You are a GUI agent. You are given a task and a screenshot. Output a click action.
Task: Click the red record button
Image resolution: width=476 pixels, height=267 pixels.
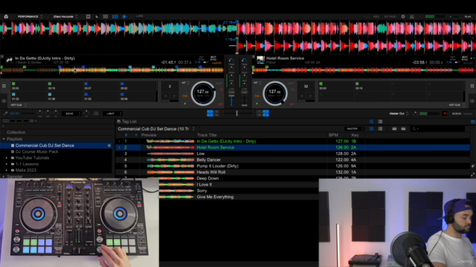(445, 113)
